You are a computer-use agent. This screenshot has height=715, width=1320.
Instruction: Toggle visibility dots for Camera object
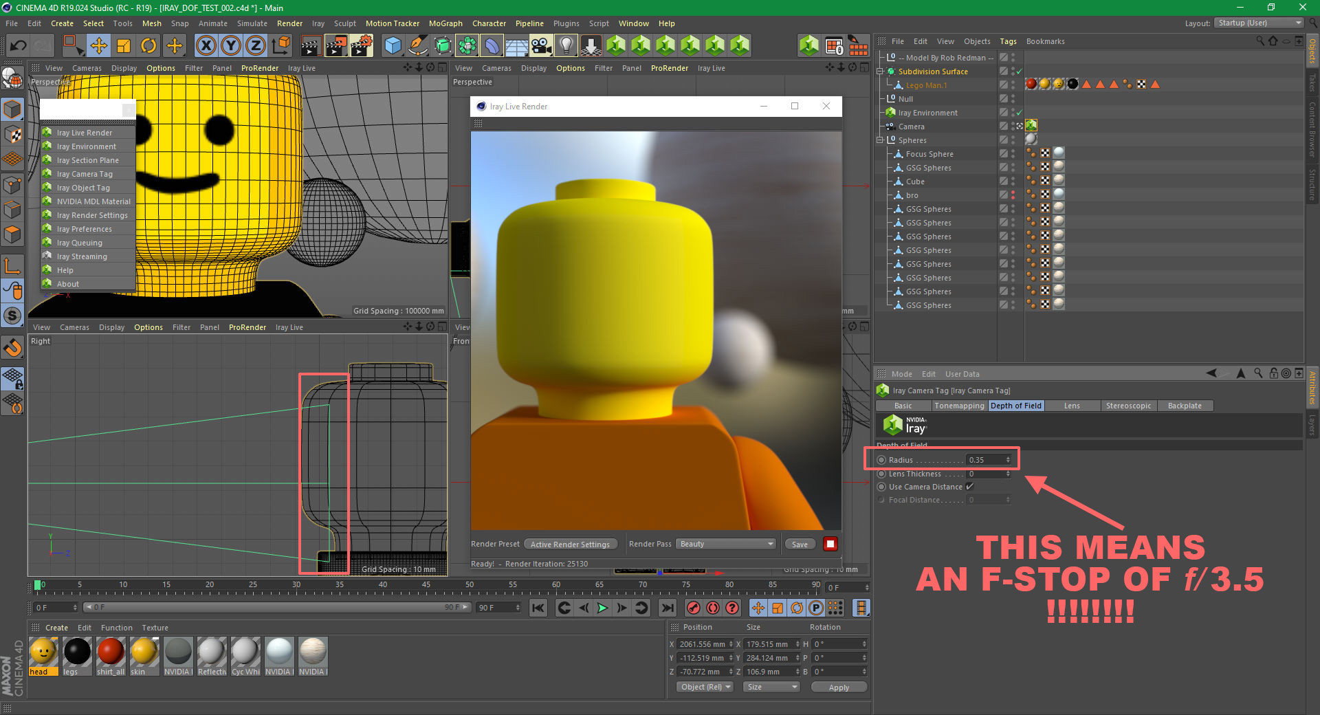tap(1013, 126)
